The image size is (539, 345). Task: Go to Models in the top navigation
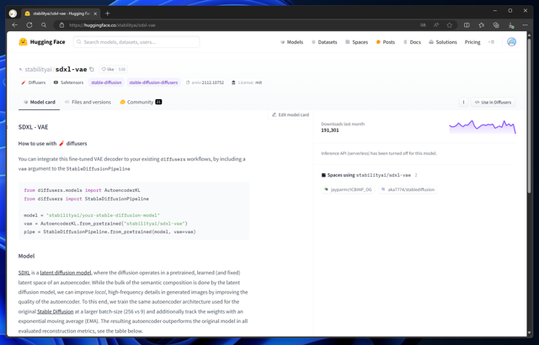pyautogui.click(x=292, y=42)
